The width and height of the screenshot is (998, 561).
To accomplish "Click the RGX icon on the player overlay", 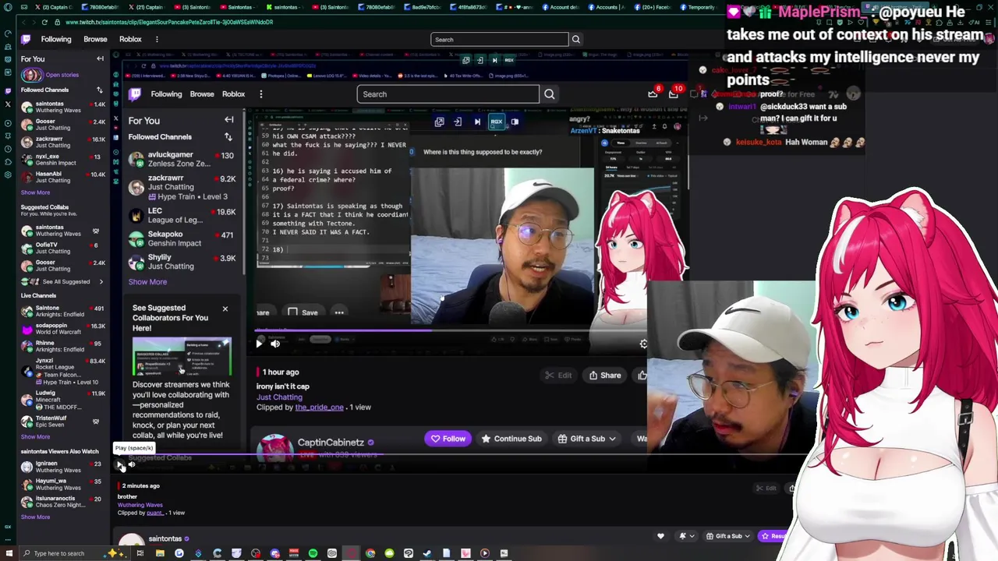I will pyautogui.click(x=497, y=122).
